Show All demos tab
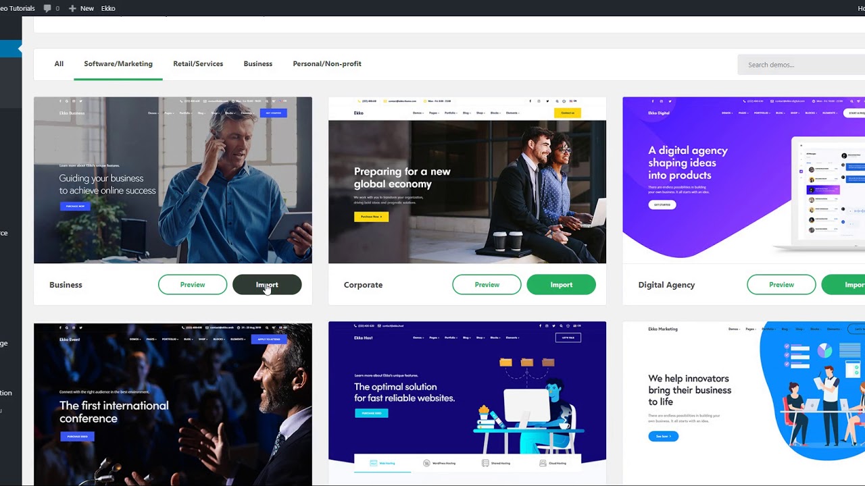The image size is (865, 486). [59, 64]
